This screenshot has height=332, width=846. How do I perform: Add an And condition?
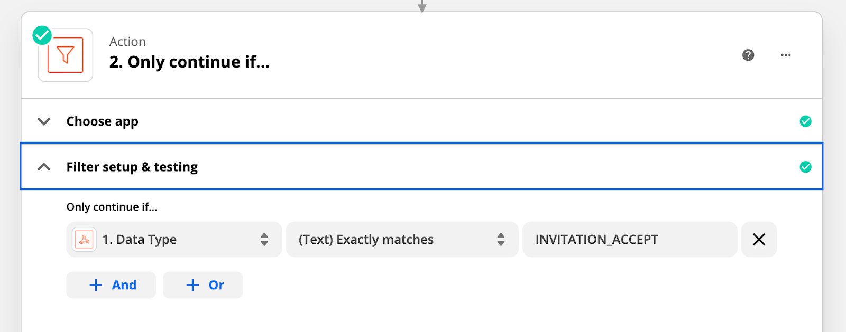coord(111,285)
